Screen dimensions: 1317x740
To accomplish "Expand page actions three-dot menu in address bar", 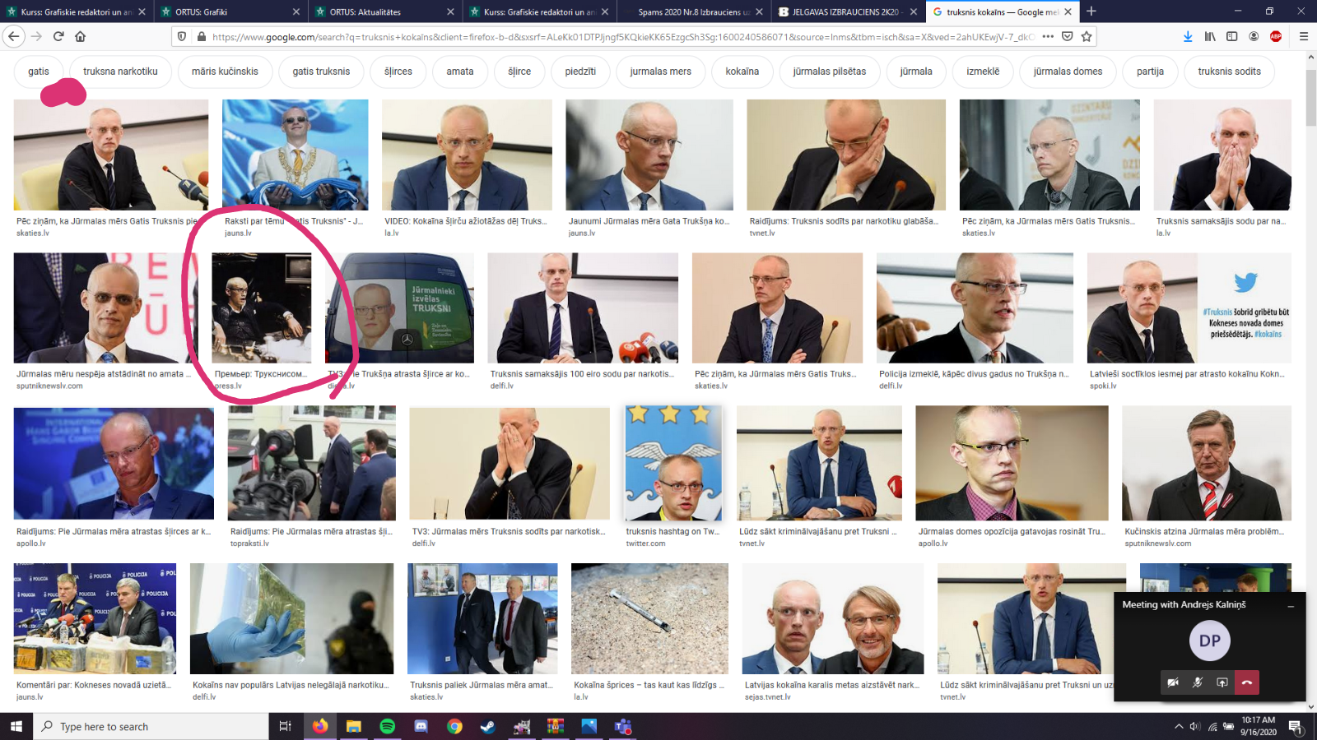I will pos(1048,36).
